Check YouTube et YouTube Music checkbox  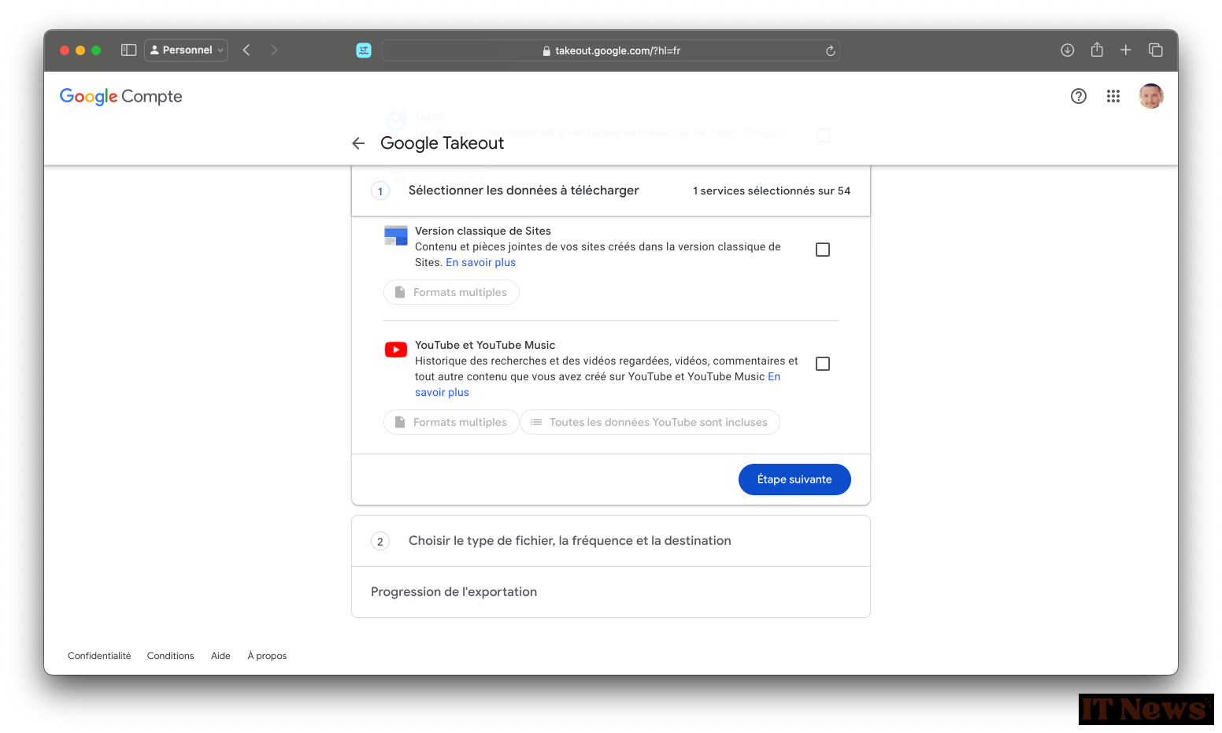point(823,364)
